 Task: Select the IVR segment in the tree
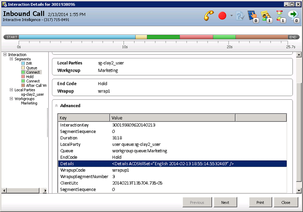pos(29,63)
